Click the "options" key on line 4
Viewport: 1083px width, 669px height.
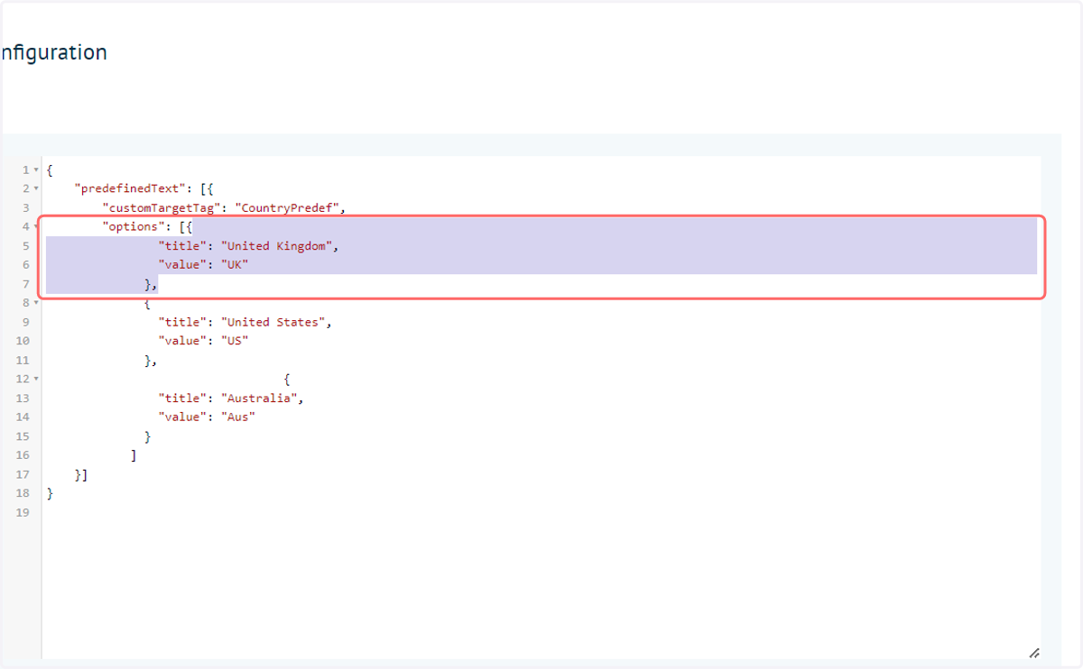point(133,227)
